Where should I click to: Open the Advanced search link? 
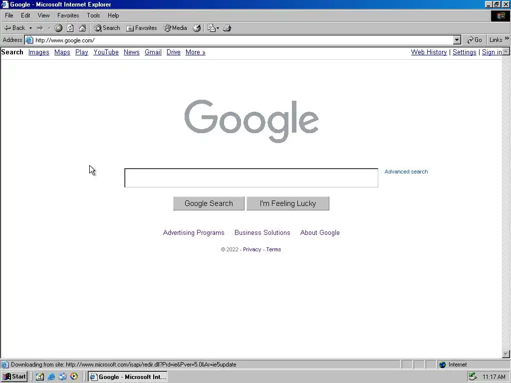pyautogui.click(x=406, y=172)
